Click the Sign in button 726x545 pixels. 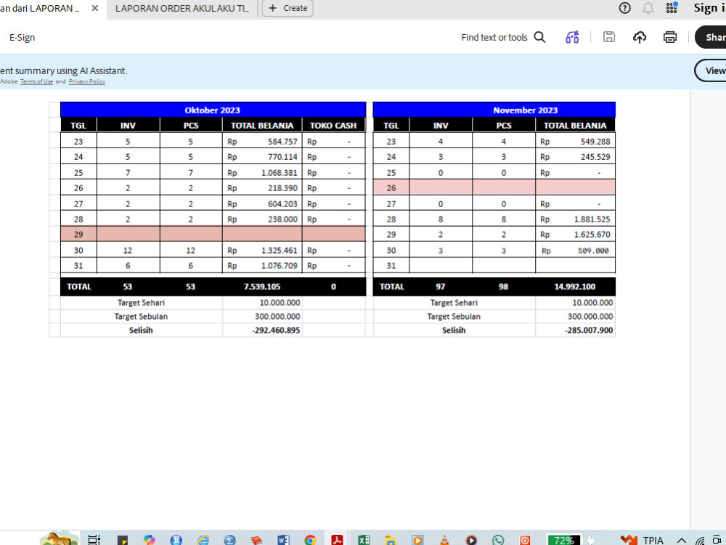(x=709, y=8)
